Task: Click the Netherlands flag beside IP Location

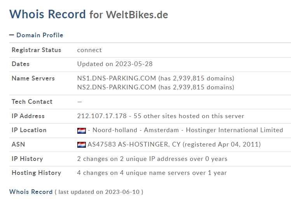Action: 81,130
